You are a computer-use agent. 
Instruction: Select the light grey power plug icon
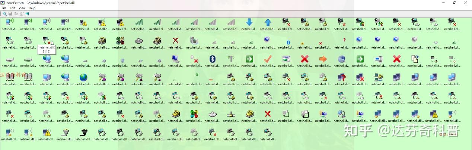pos(65,132)
